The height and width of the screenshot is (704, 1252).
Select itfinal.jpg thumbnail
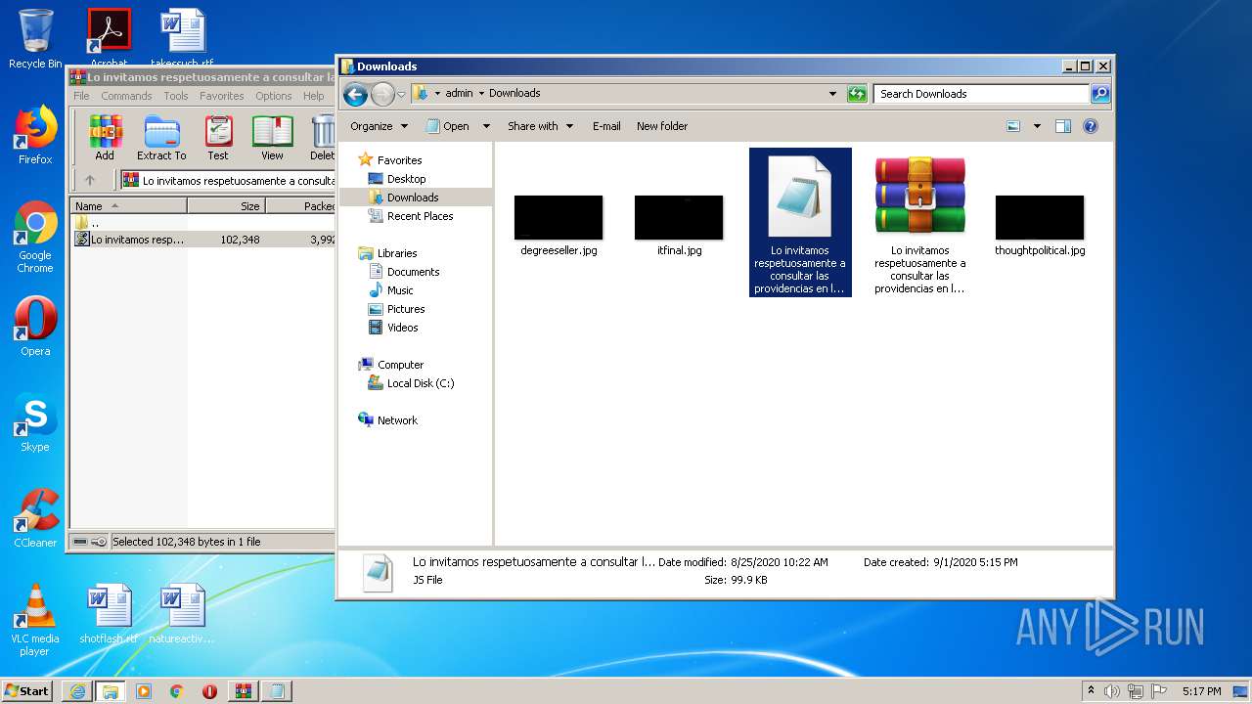click(679, 217)
